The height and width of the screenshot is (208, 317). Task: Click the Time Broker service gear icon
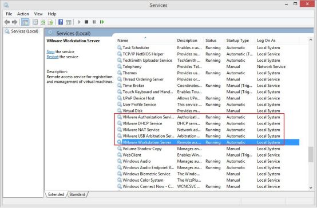point(120,85)
